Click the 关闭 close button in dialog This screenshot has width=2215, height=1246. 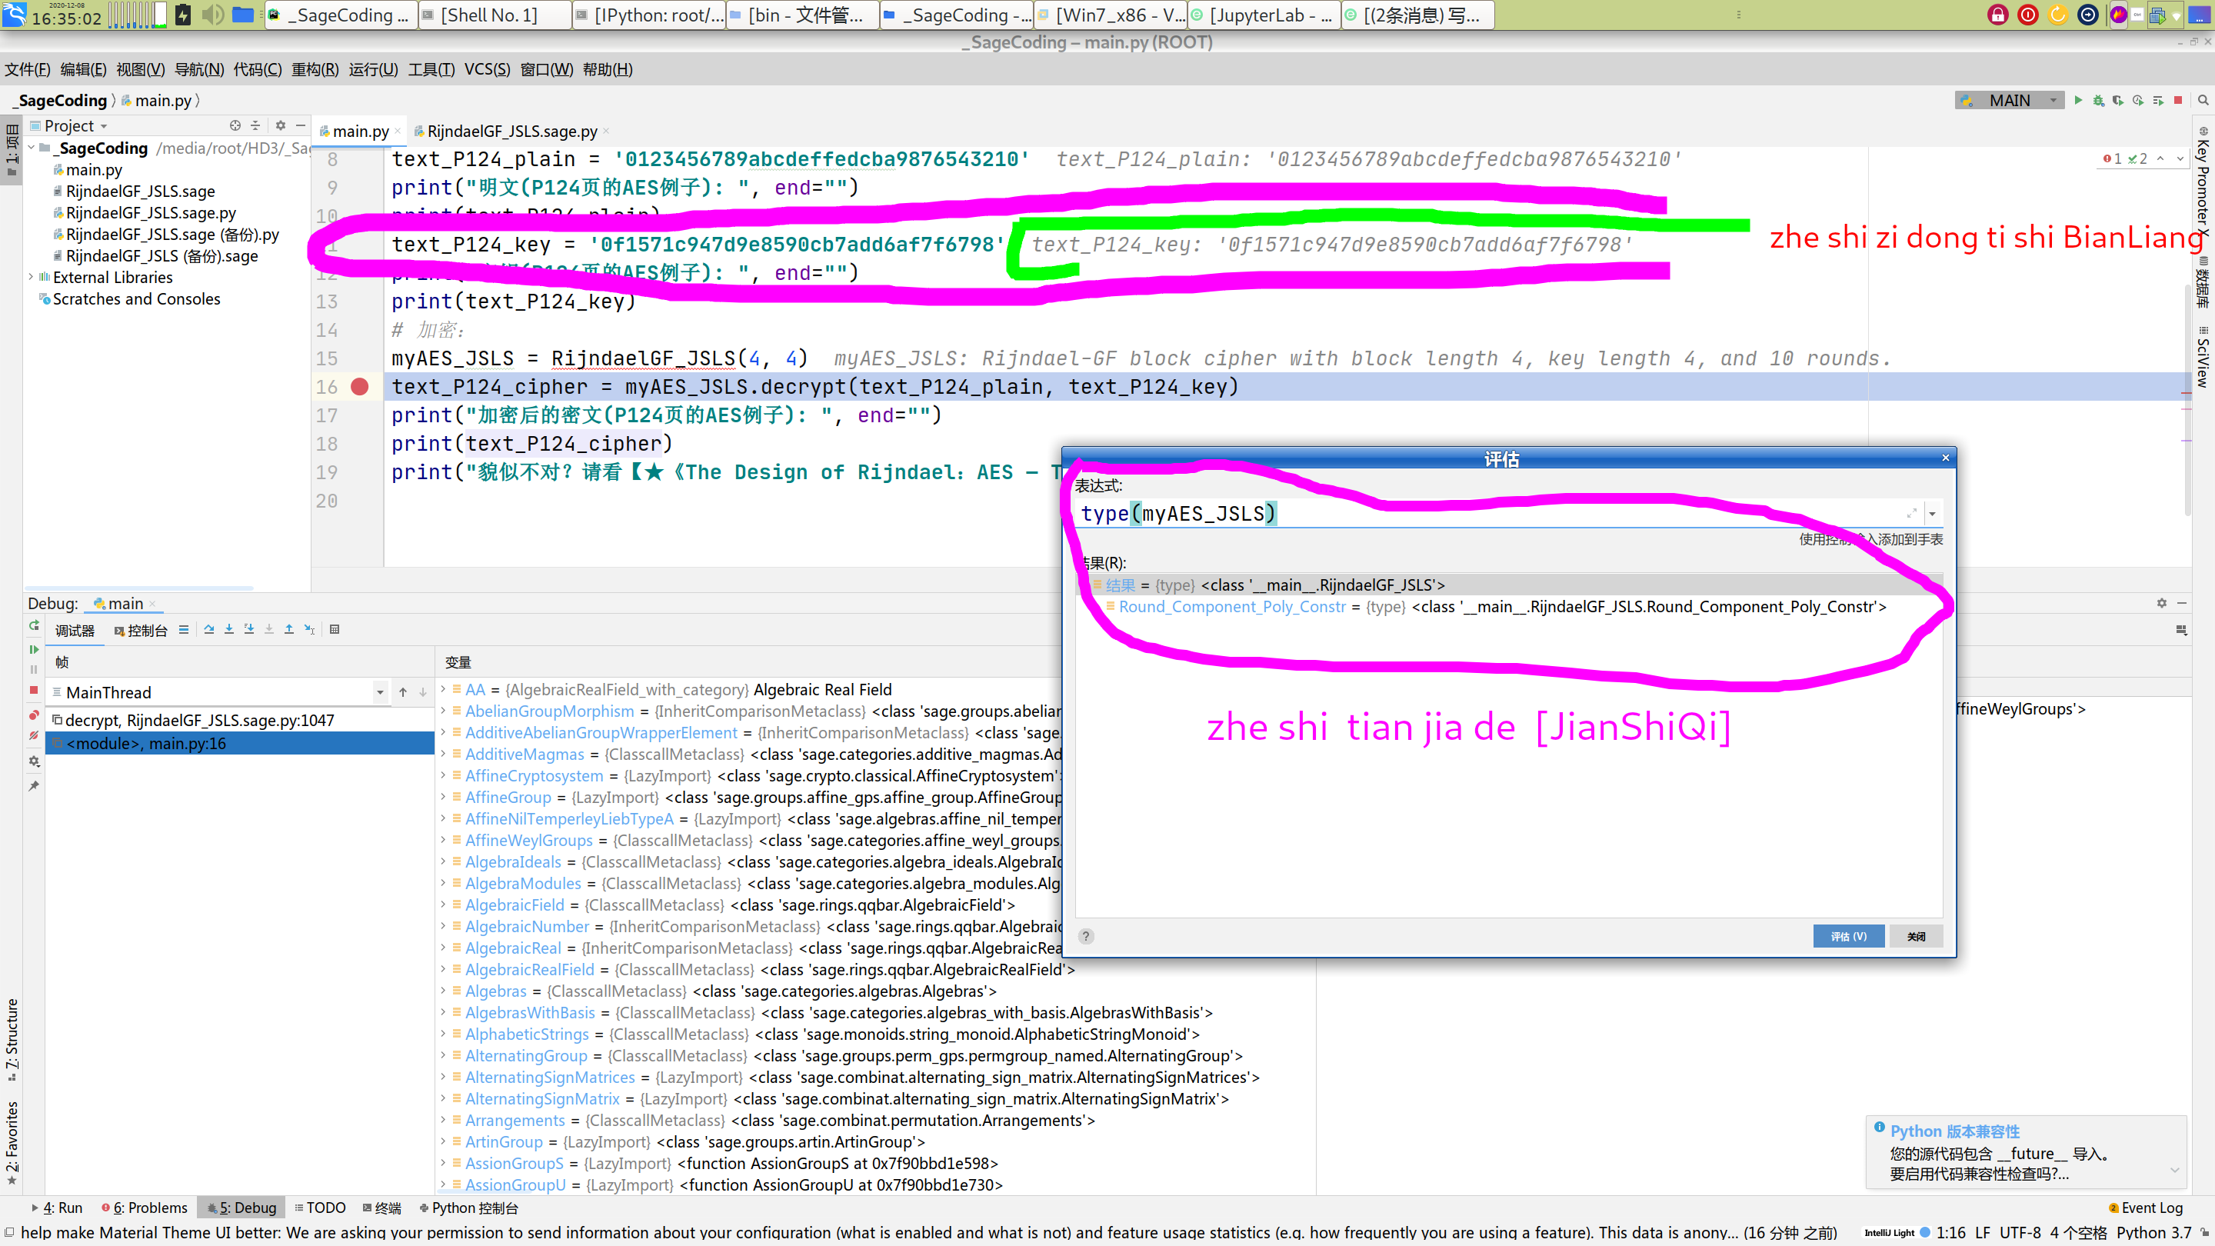[x=1916, y=937]
